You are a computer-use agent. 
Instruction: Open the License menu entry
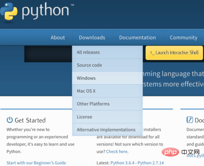pos(107,117)
